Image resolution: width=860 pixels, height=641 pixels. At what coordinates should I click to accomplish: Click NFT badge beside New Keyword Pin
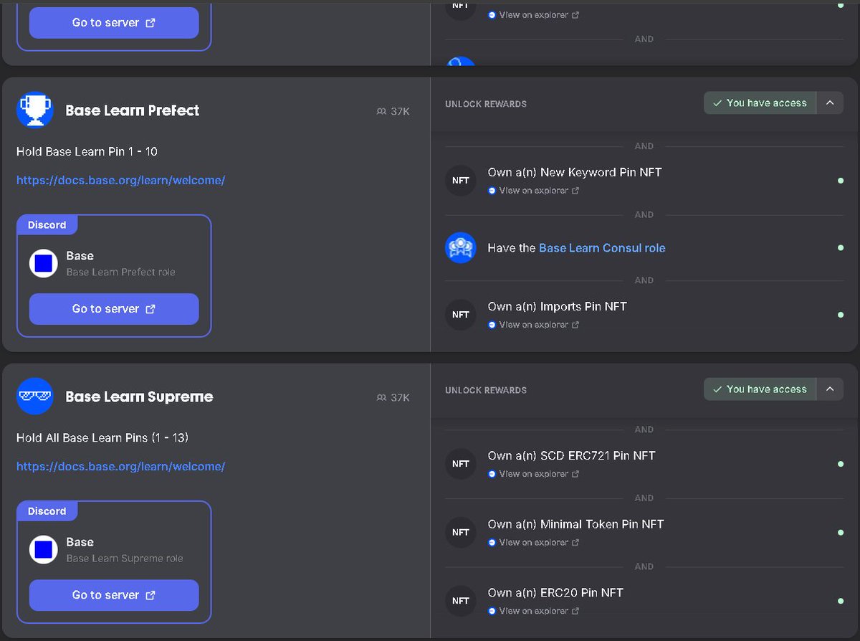pyautogui.click(x=461, y=180)
